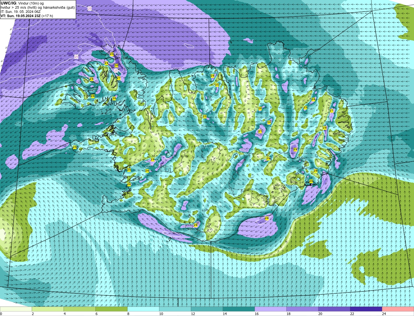The height and width of the screenshot is (316, 414).
Task: Pick the 4–6 m/s green legend swatch
Action: (x=80, y=309)
